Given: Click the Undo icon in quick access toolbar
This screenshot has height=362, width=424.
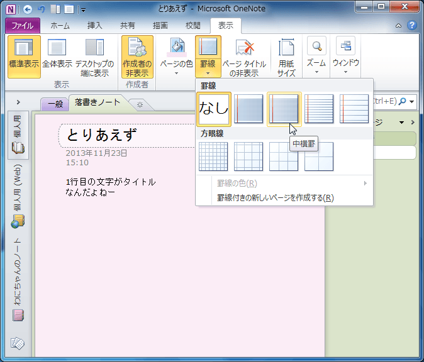Looking at the screenshot, I should 42,9.
